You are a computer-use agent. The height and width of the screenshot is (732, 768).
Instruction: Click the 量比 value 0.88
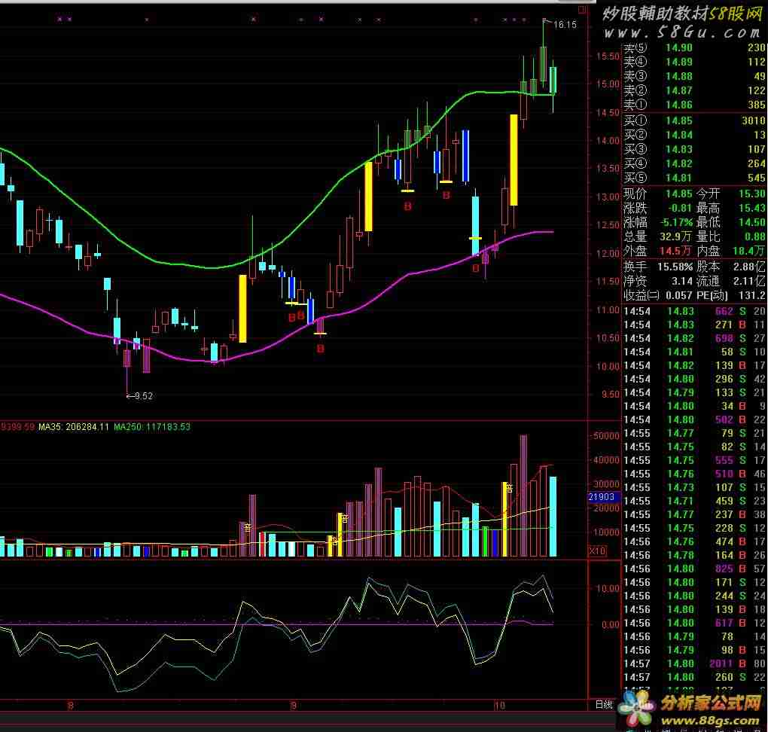[754, 236]
